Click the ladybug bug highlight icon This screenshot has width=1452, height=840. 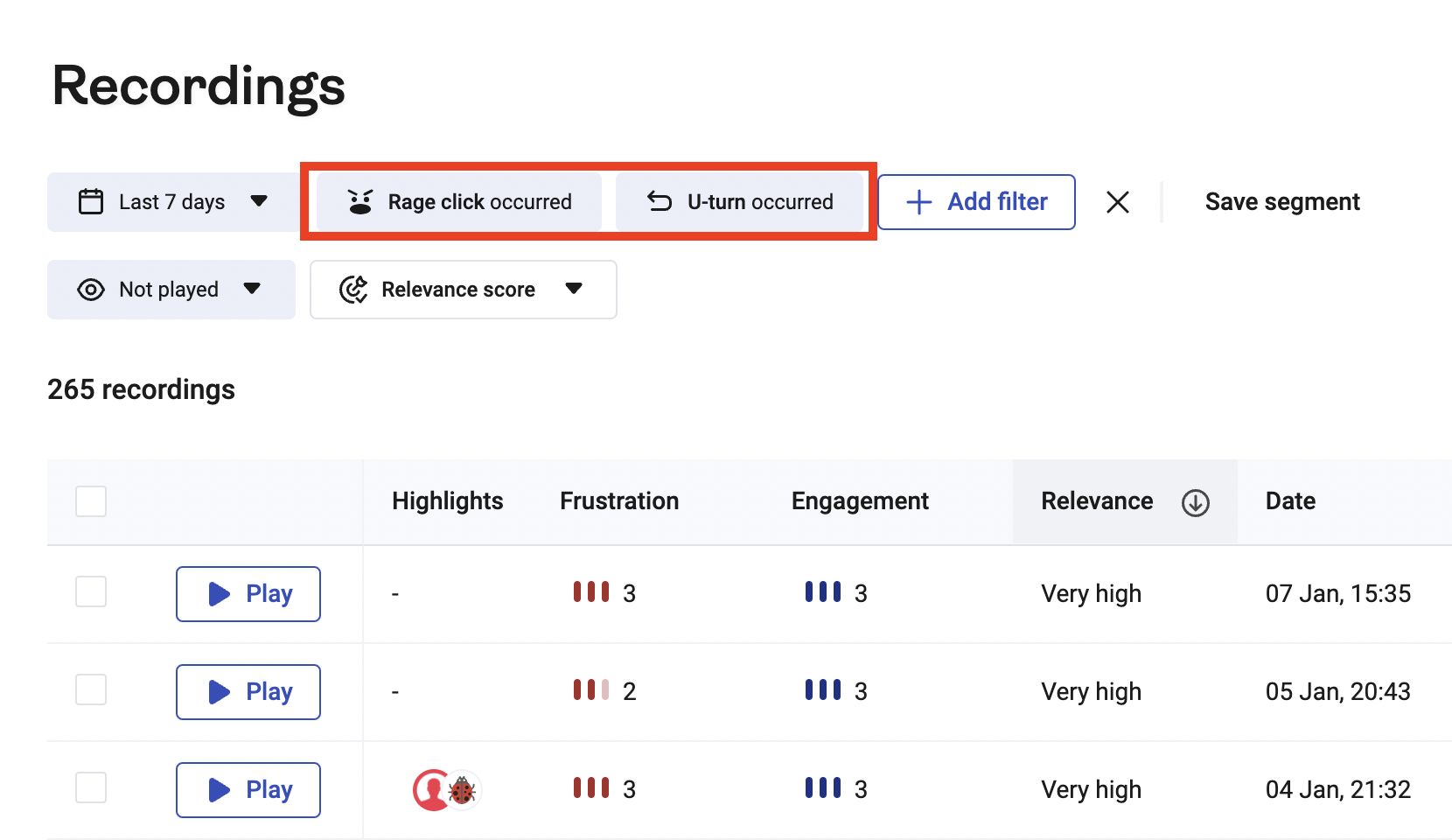pyautogui.click(x=462, y=791)
